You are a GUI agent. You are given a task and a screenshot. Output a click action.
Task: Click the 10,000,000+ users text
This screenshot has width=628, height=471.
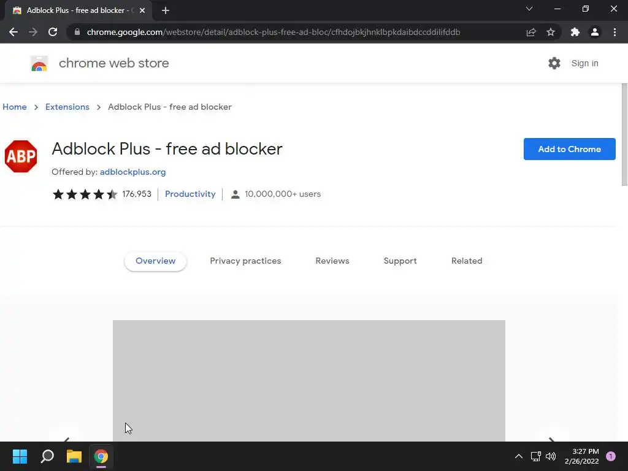[x=283, y=194]
